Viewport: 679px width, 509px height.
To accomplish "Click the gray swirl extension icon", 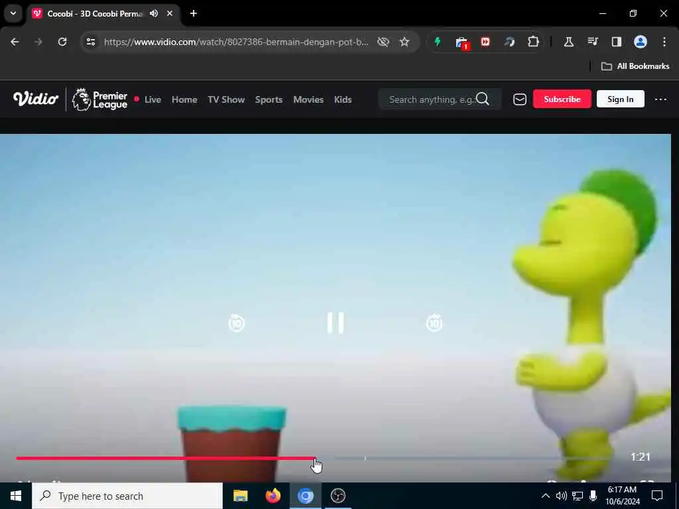I will pos(509,42).
